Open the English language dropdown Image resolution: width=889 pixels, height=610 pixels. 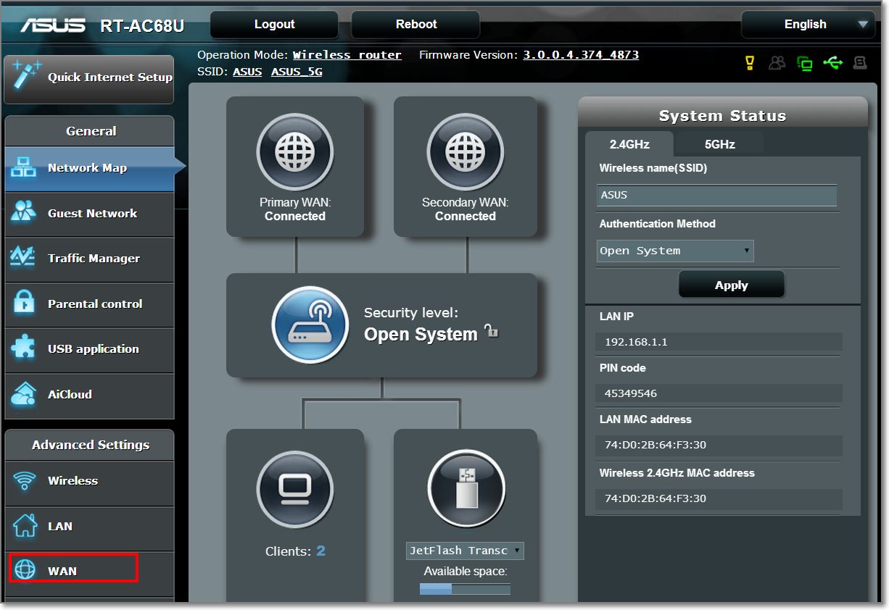807,24
